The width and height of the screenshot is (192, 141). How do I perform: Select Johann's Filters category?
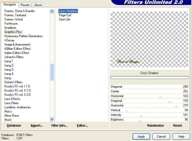coord(14,57)
